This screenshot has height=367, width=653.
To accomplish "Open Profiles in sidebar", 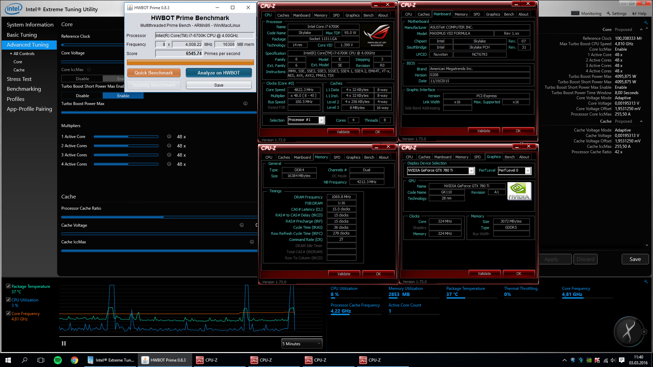I will pos(16,99).
